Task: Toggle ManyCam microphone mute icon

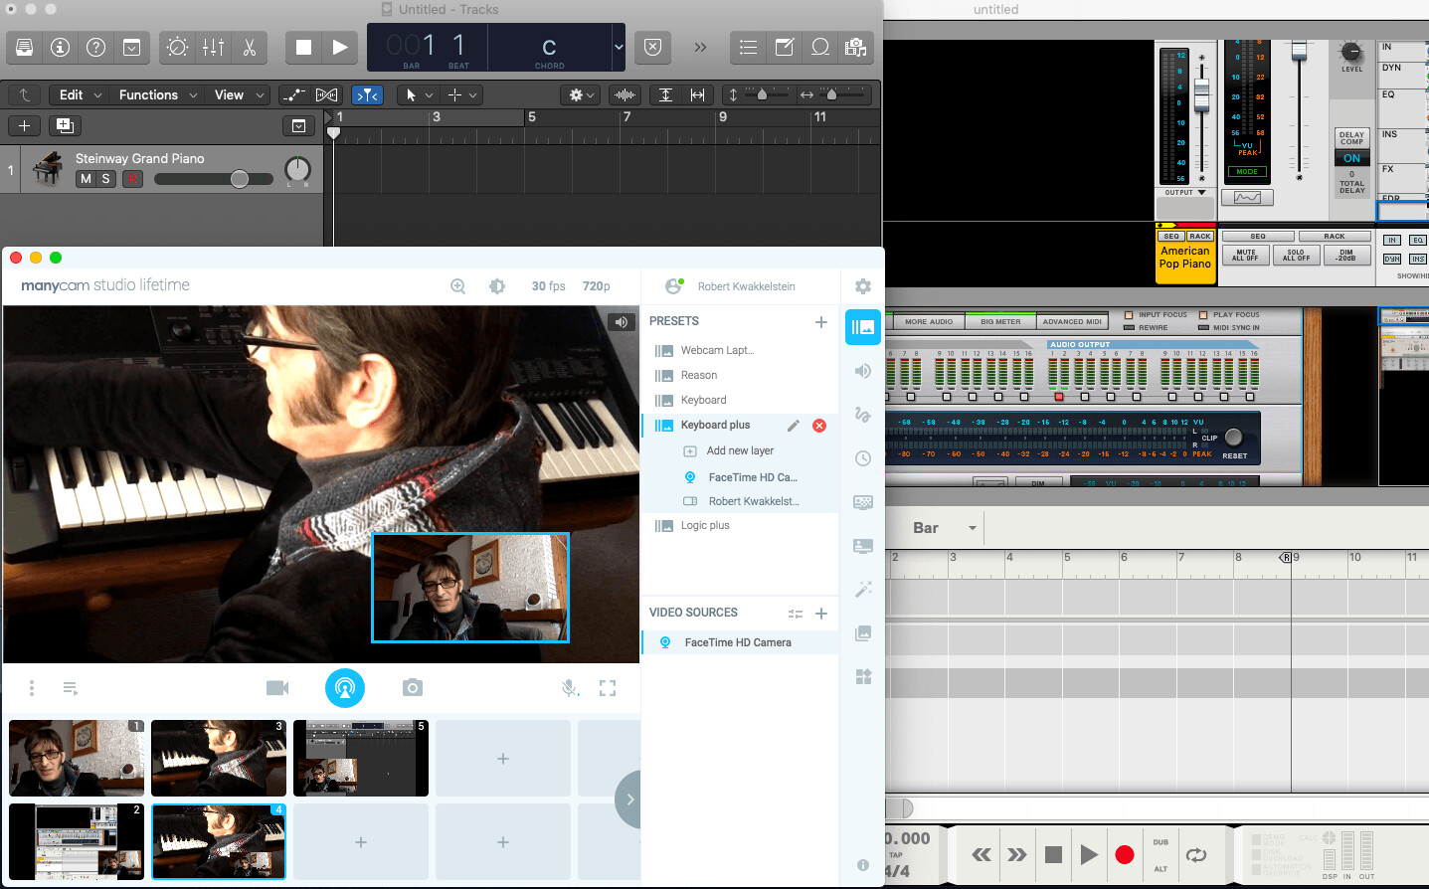Action: pos(570,688)
